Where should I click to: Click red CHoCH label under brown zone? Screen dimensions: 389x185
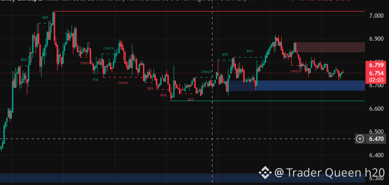coord(295,71)
